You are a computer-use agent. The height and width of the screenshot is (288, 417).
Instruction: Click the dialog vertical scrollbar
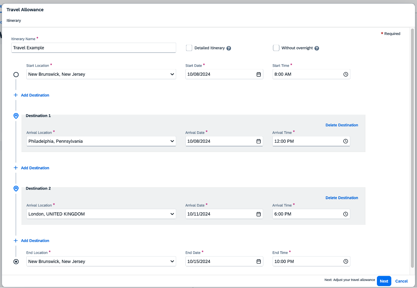click(x=412, y=149)
